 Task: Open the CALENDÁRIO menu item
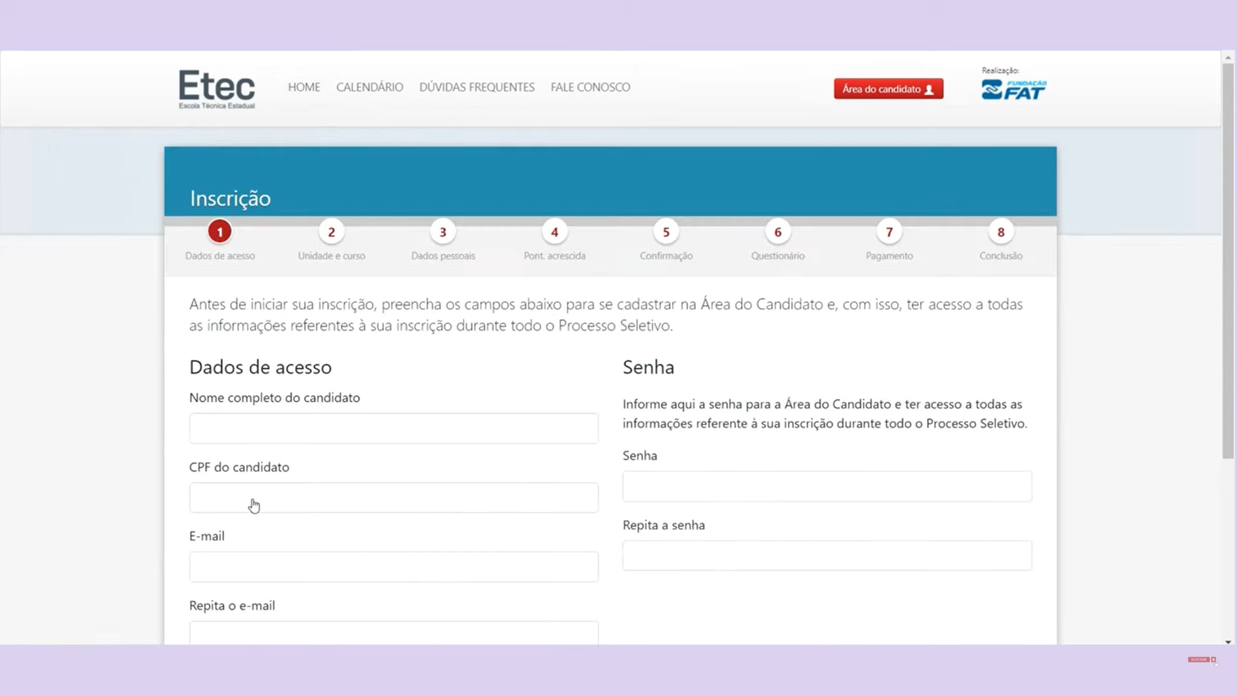[x=370, y=87]
